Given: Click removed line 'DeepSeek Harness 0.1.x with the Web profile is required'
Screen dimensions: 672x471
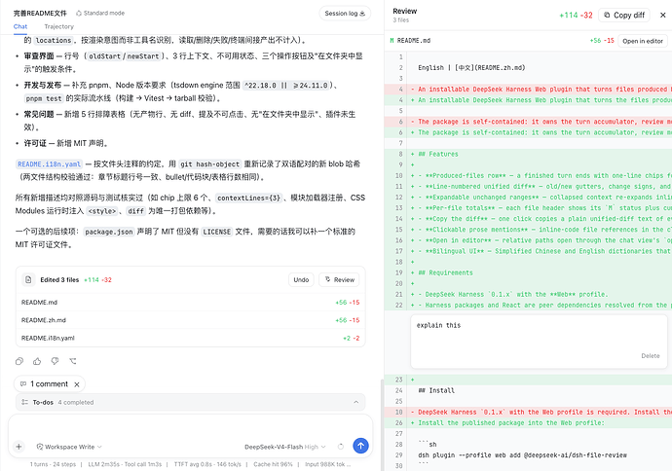Looking at the screenshot, I should click(528, 412).
